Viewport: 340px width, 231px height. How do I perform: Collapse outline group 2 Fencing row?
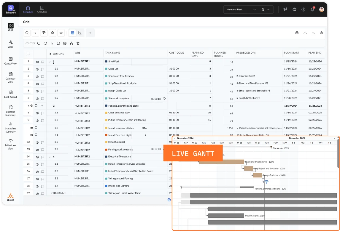pyautogui.click(x=42, y=106)
